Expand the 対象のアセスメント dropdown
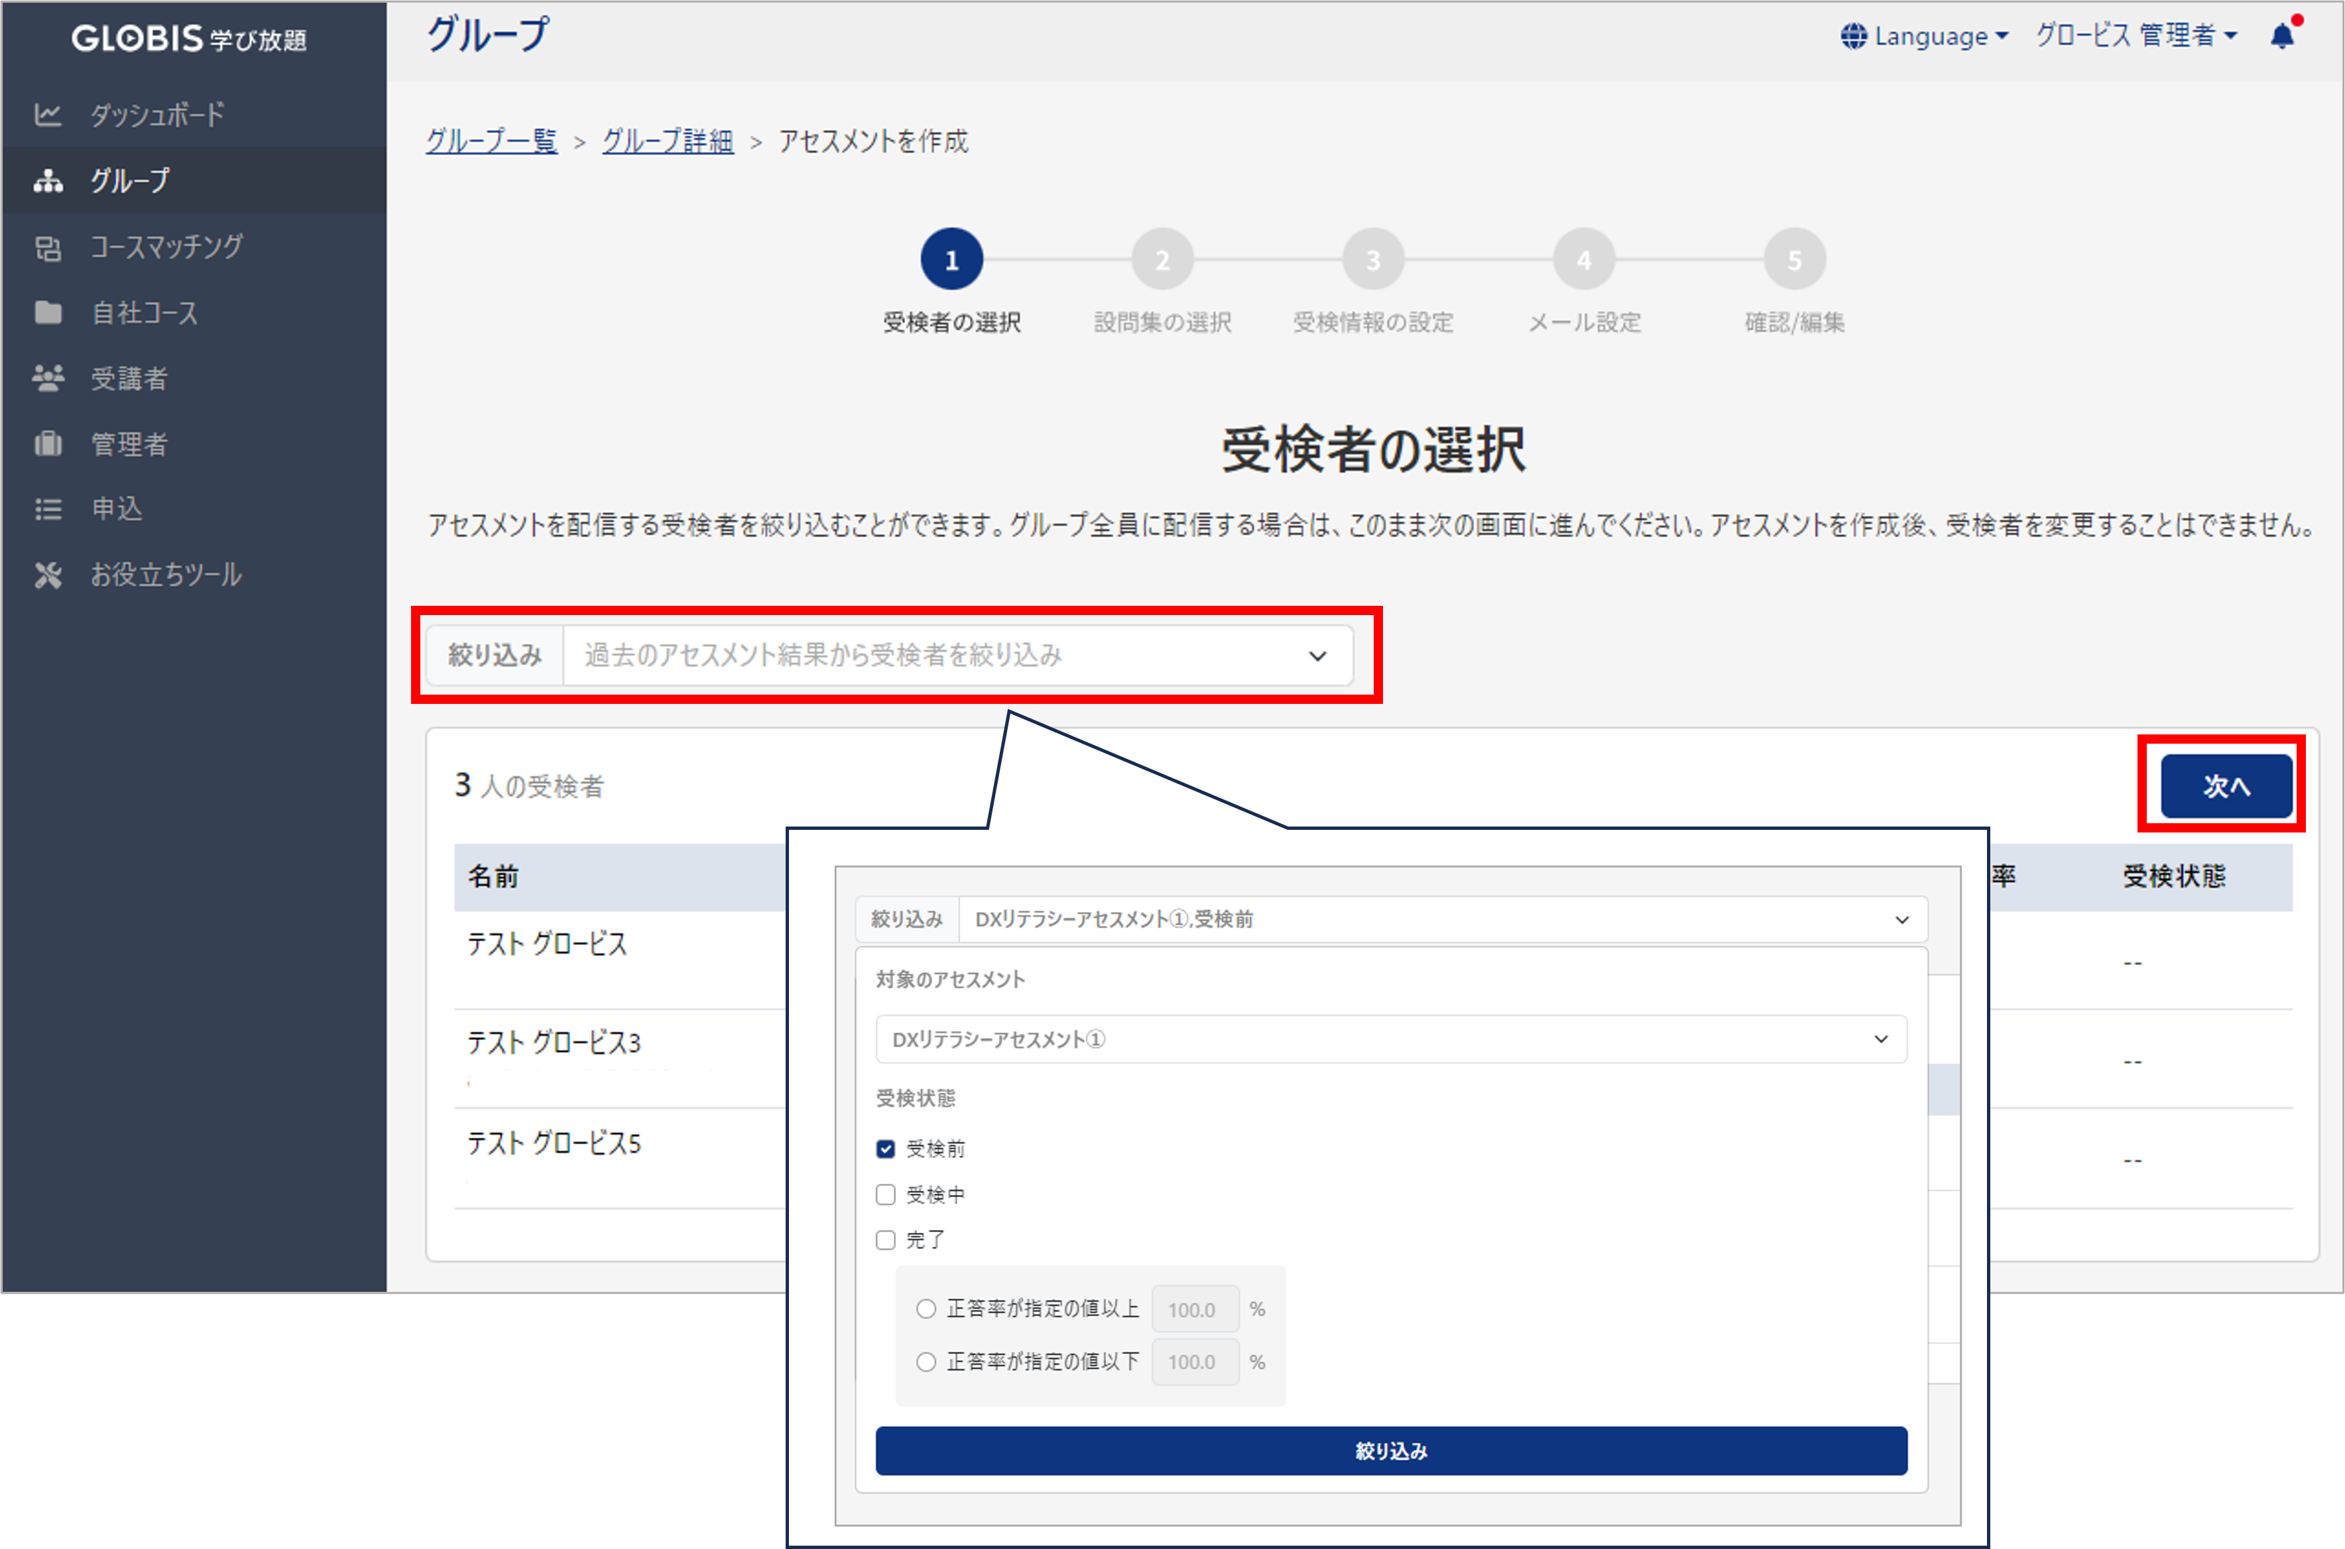This screenshot has height=1549, width=2345. [x=1390, y=1039]
